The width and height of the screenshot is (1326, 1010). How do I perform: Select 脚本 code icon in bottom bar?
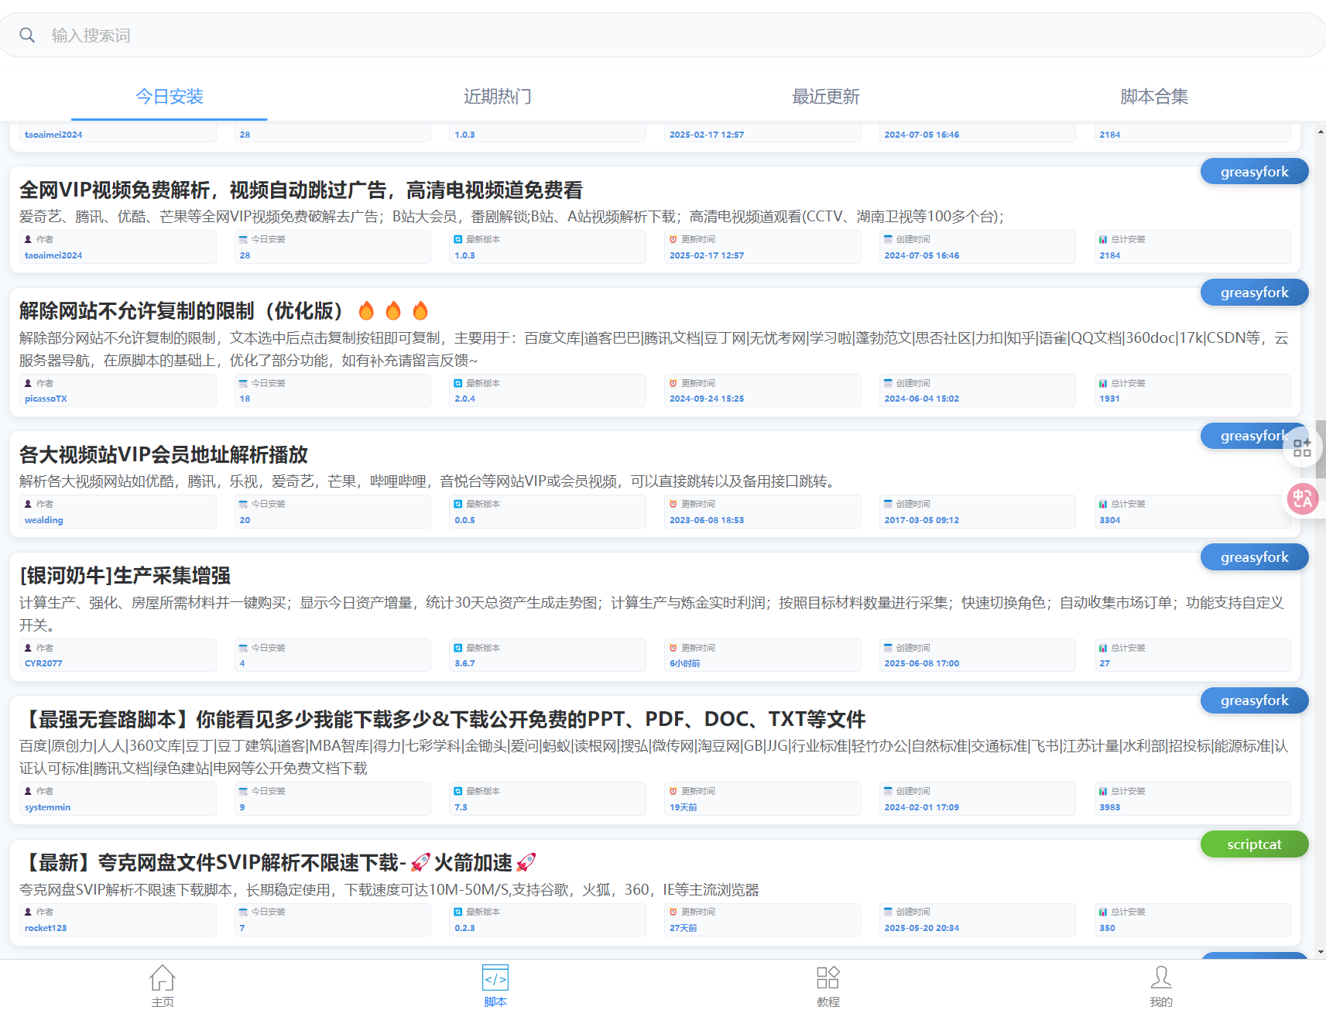(495, 985)
